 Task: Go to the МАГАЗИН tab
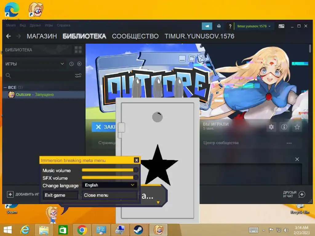pos(42,36)
